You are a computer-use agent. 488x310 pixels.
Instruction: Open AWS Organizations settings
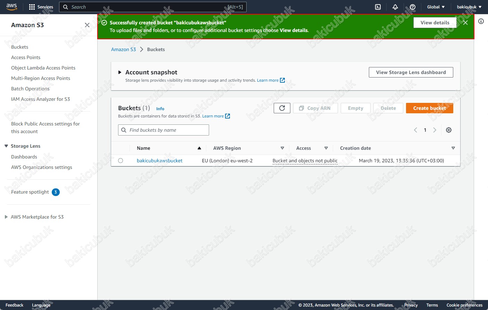42,167
